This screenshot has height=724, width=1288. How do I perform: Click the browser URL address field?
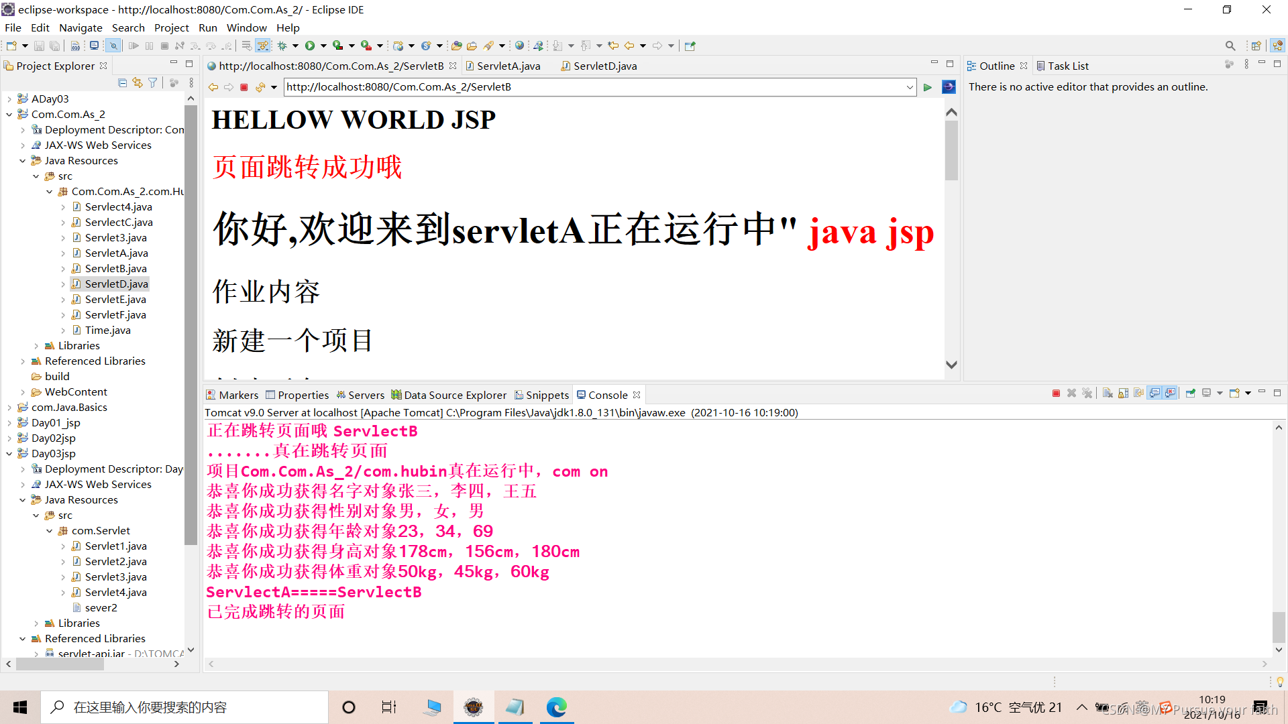tap(590, 87)
